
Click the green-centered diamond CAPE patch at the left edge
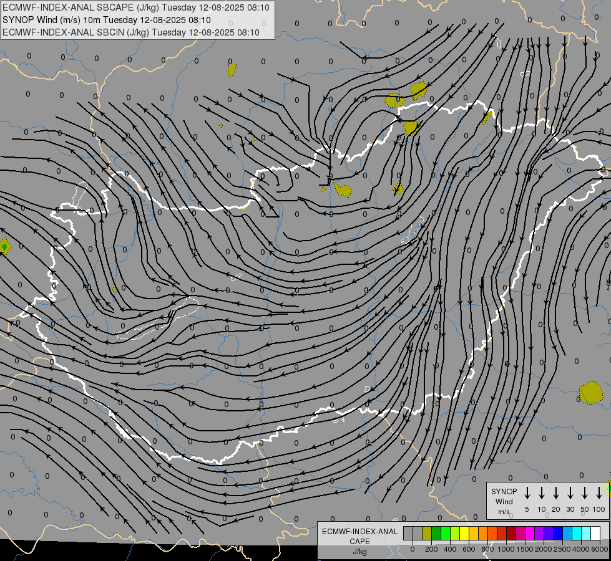tap(4, 247)
